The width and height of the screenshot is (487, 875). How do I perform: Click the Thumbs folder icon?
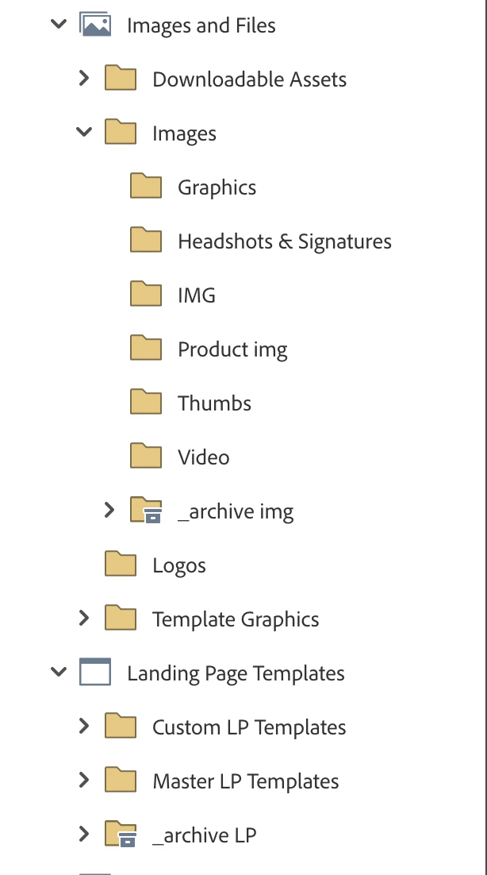[x=146, y=402]
